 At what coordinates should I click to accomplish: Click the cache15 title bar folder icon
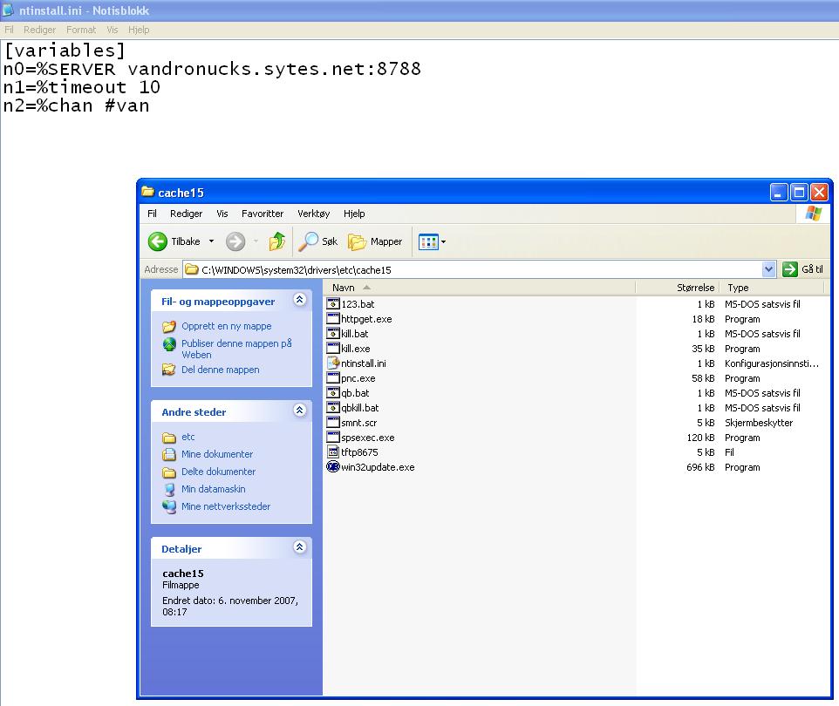pos(148,192)
